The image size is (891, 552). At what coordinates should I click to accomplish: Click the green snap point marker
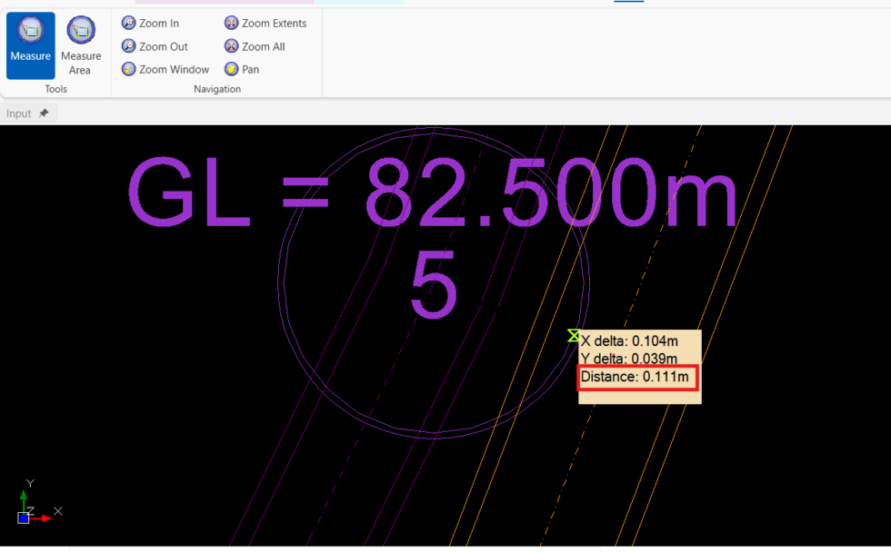(574, 336)
